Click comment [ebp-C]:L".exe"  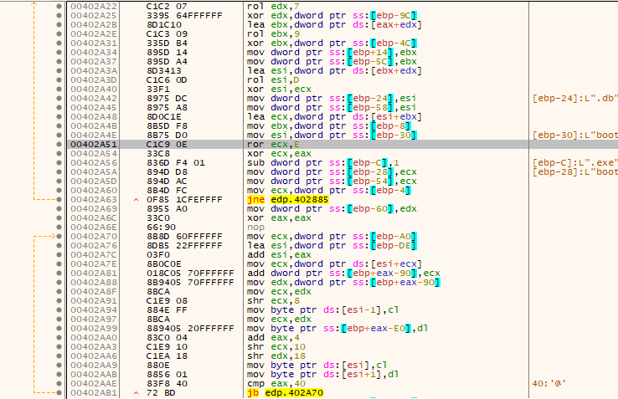[575, 162]
